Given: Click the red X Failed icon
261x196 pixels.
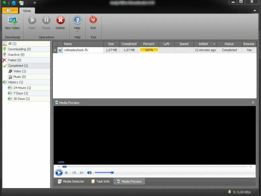Looking at the screenshot, I should [x=5, y=60].
